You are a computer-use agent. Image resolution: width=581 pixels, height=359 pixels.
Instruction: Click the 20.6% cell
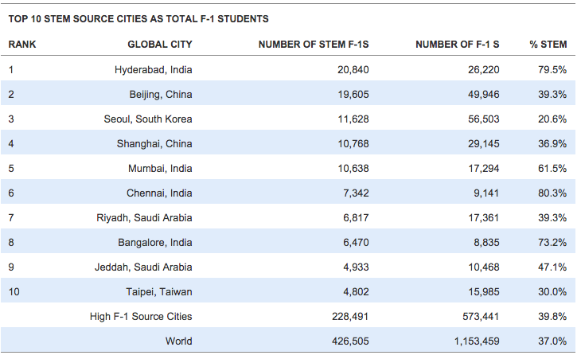552,119
